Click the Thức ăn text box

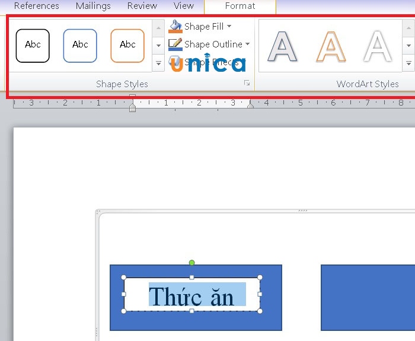click(191, 295)
